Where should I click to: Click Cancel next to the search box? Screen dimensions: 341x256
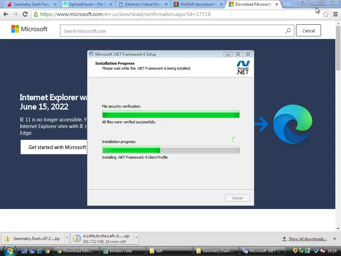tap(308, 31)
